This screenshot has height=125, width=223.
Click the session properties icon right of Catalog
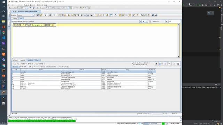tap(38, 15)
